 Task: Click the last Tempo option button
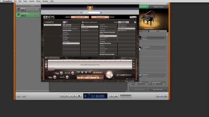128,22
